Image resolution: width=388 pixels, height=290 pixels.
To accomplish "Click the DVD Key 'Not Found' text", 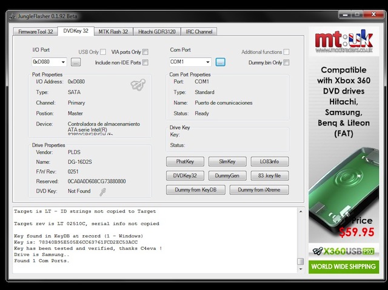I will click(79, 191).
